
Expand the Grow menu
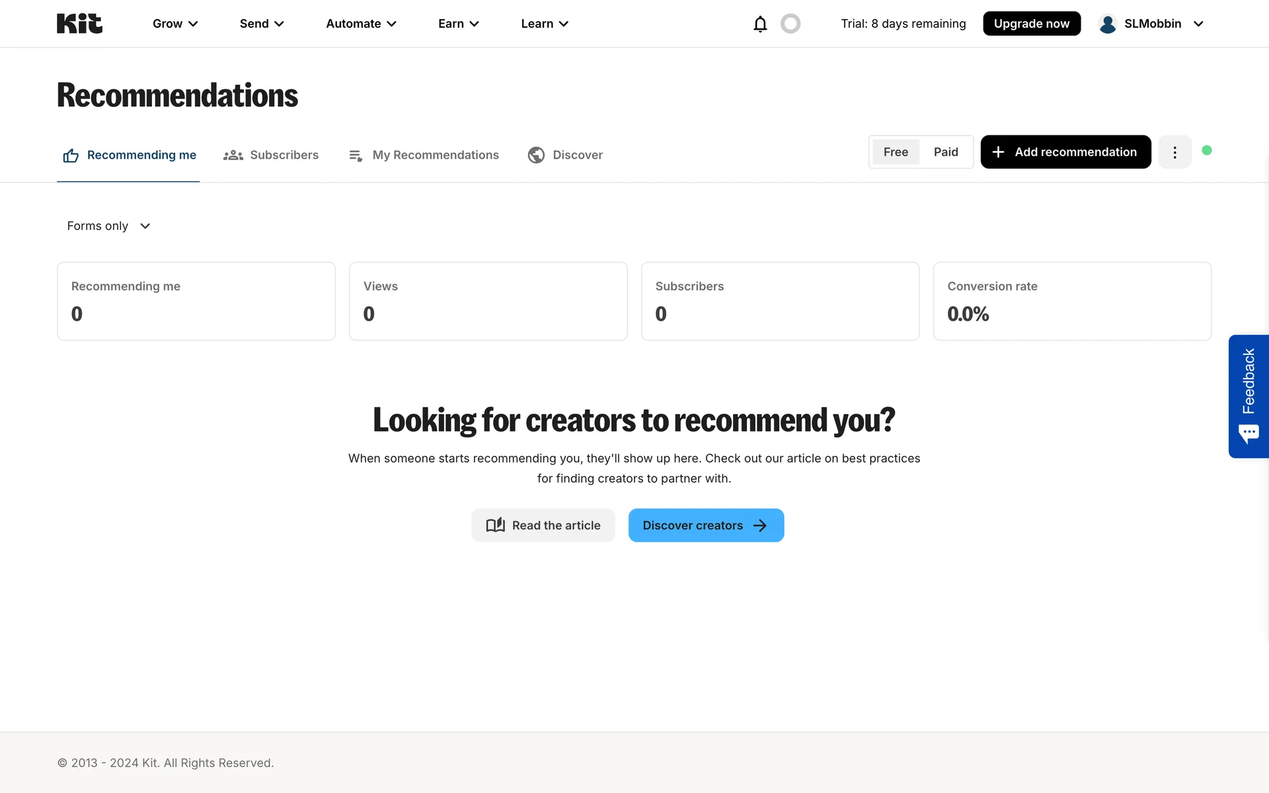point(175,24)
